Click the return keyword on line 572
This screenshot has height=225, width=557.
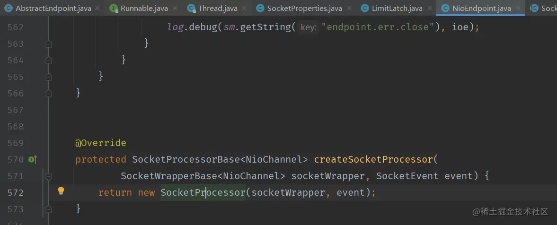pyautogui.click(x=115, y=193)
